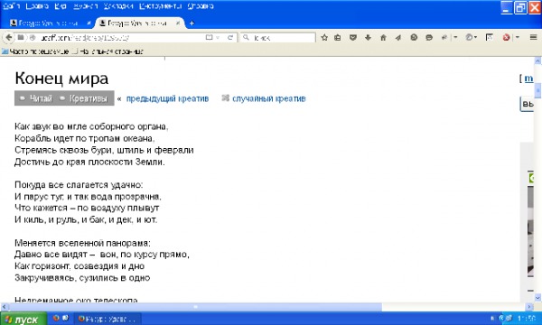
Task: Open Начальная страница bookmark
Action: click(x=108, y=51)
